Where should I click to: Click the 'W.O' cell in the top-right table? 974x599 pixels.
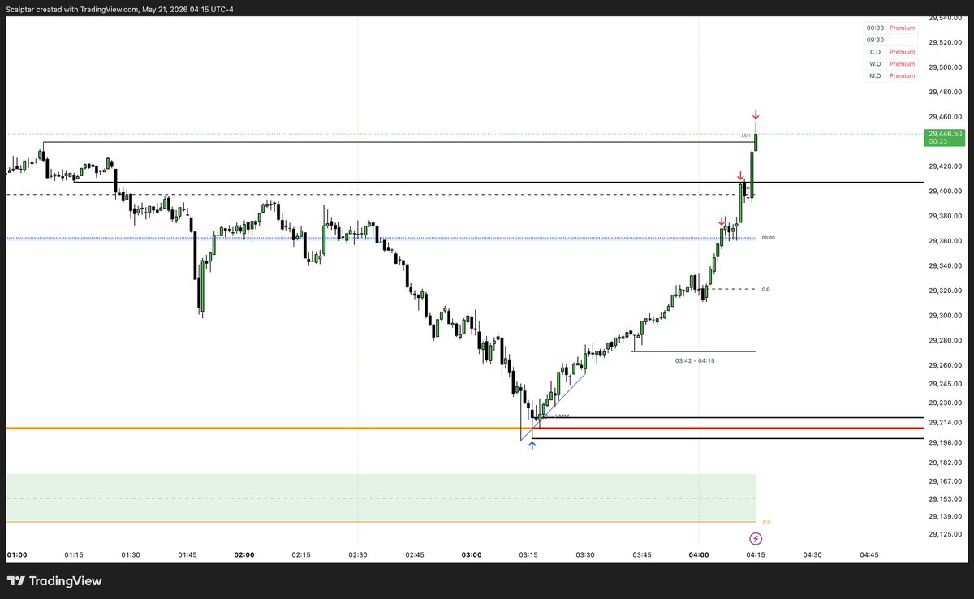875,64
